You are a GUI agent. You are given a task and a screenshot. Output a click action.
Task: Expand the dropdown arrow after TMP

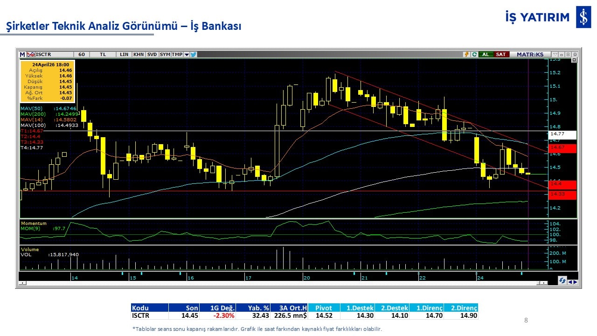187,54
